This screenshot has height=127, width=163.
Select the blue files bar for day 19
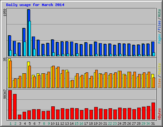[x=96, y=48]
